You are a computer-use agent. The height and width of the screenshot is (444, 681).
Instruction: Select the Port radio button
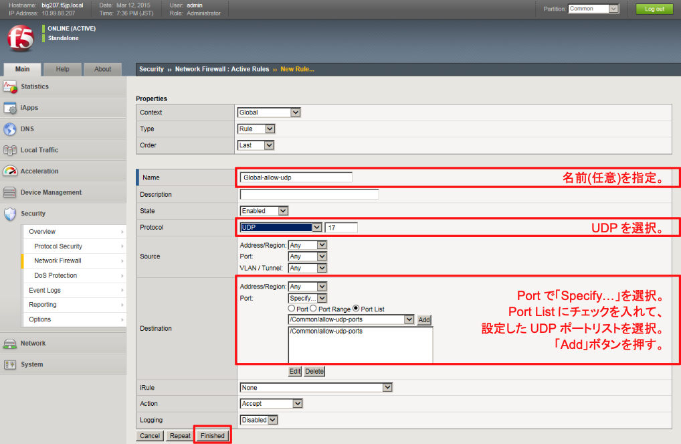click(x=292, y=308)
